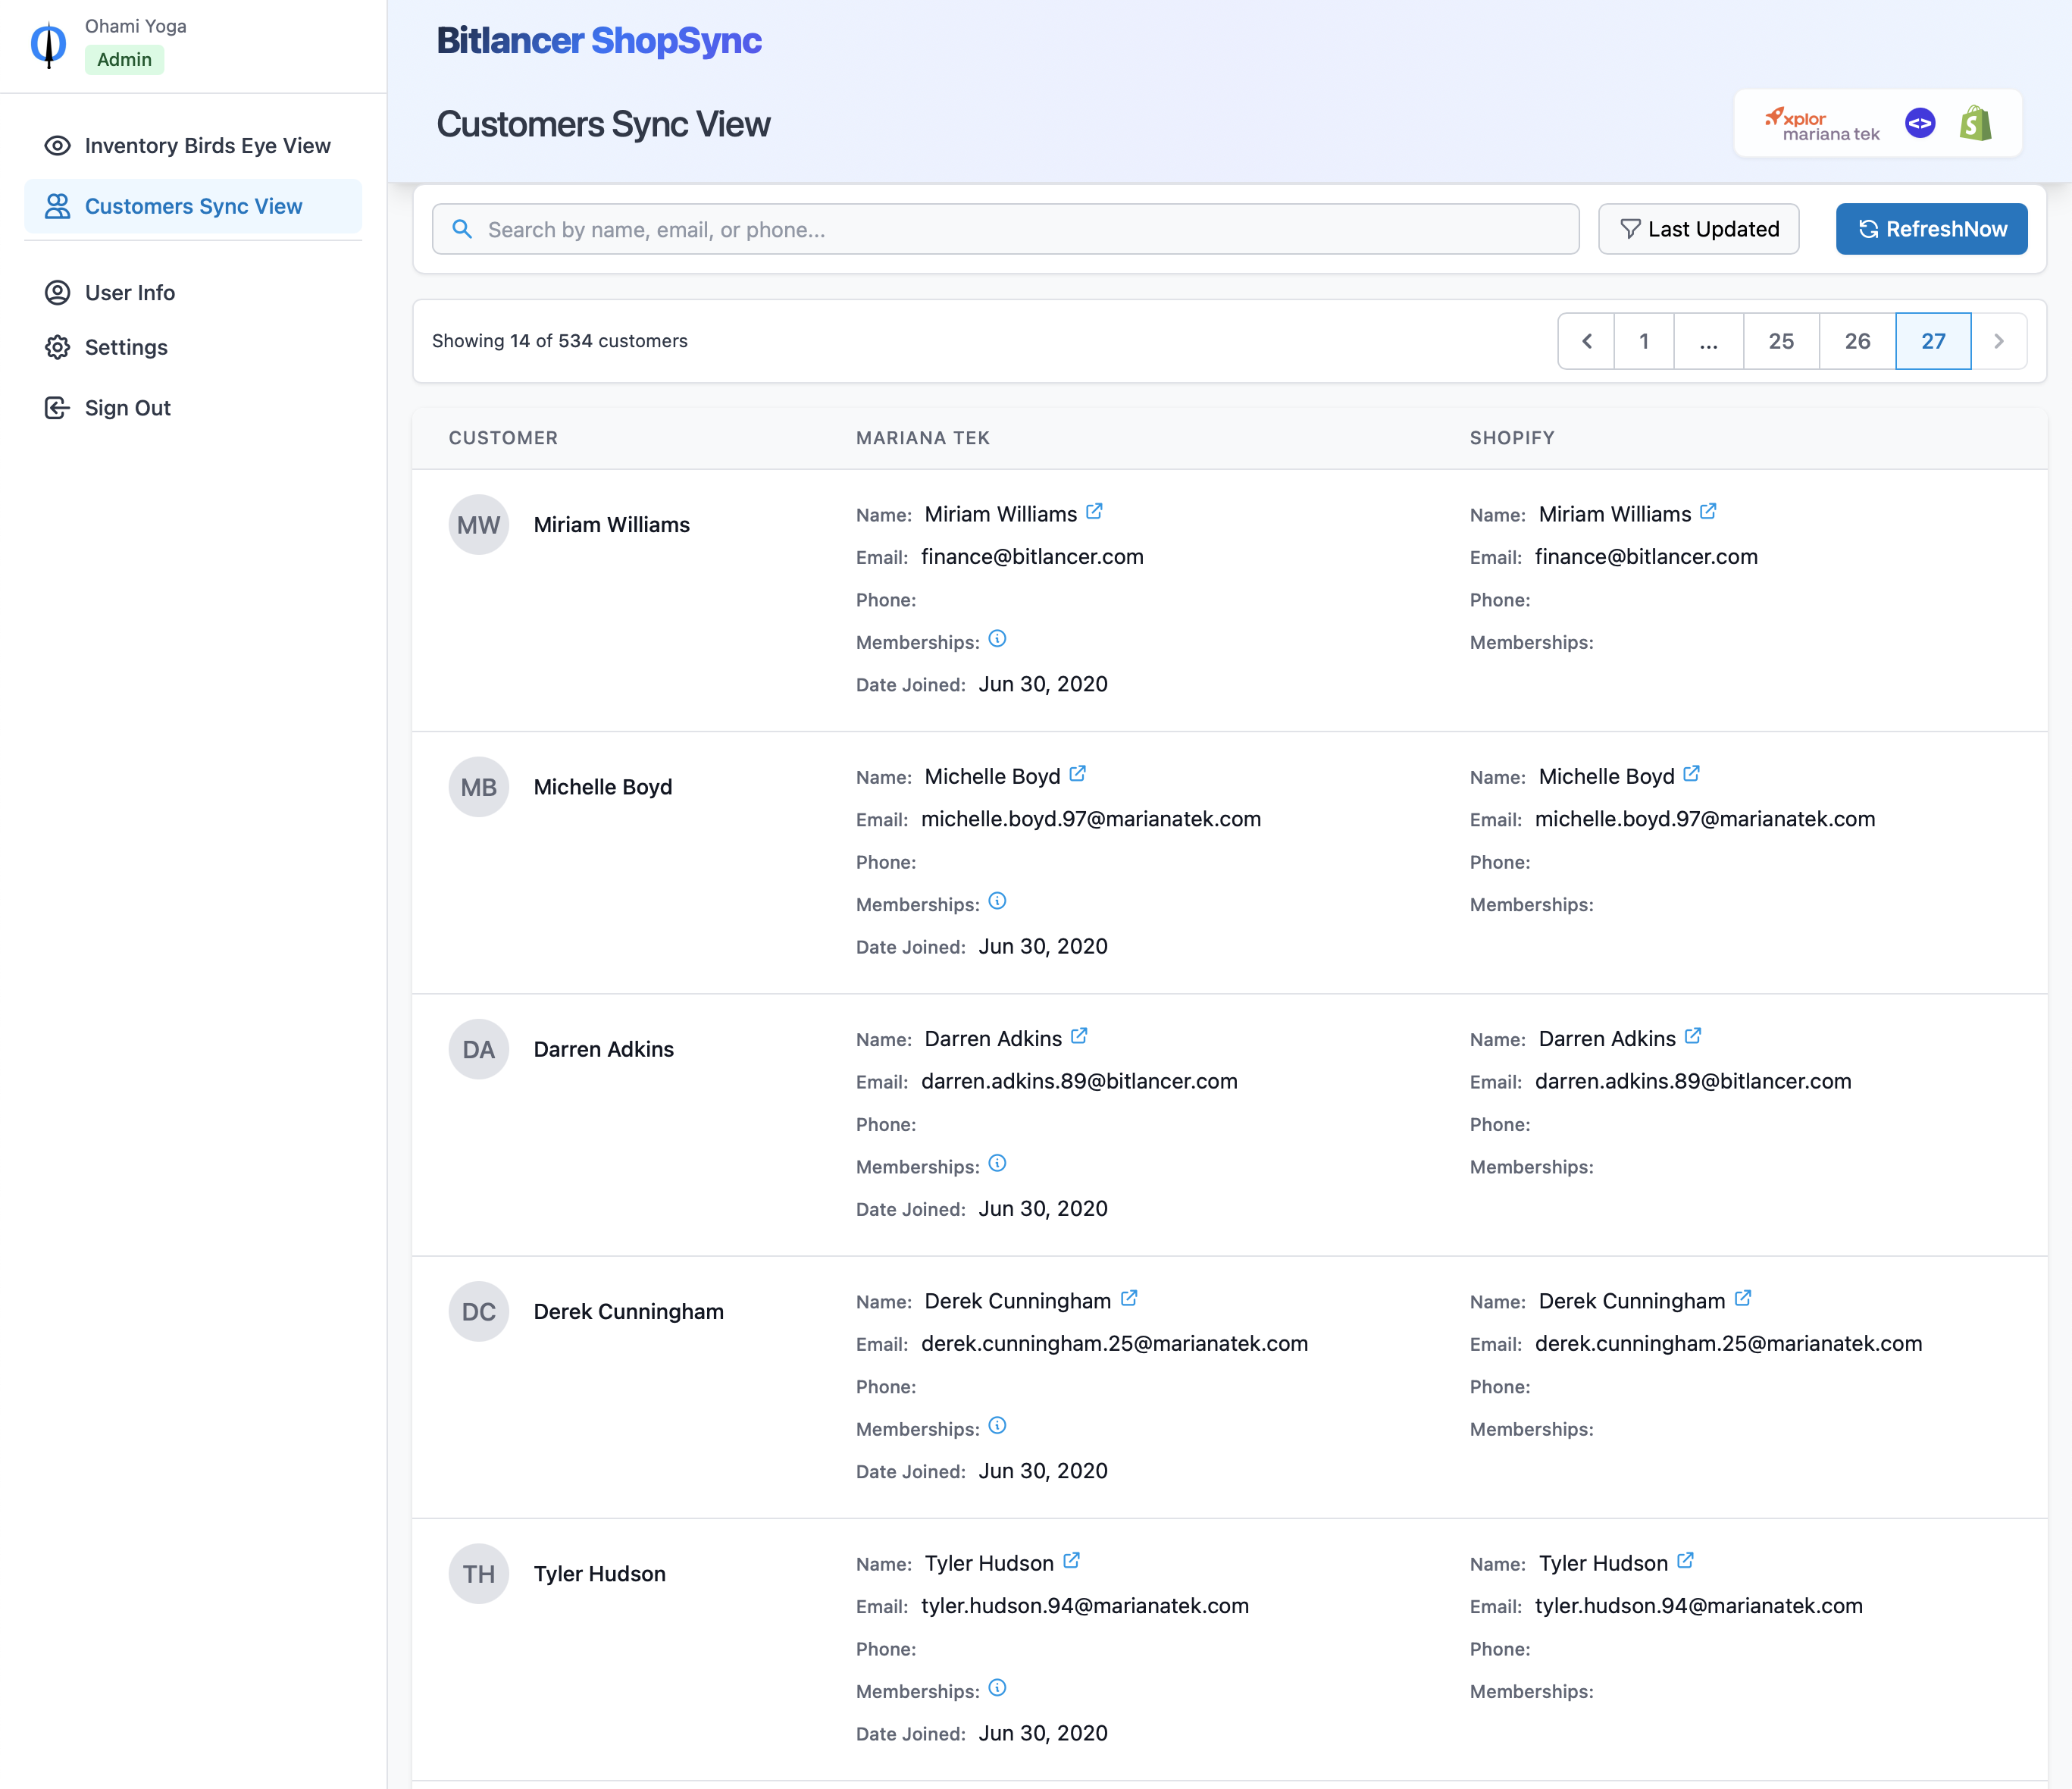Viewport: 2072px width, 1789px height.
Task: Go to page 25
Action: [x=1781, y=341]
